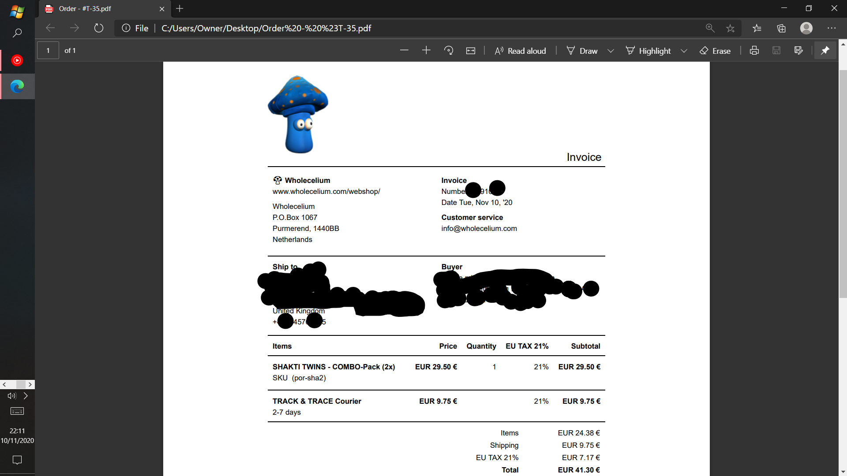Click the page number field
This screenshot has width=847, height=476.
click(48, 51)
